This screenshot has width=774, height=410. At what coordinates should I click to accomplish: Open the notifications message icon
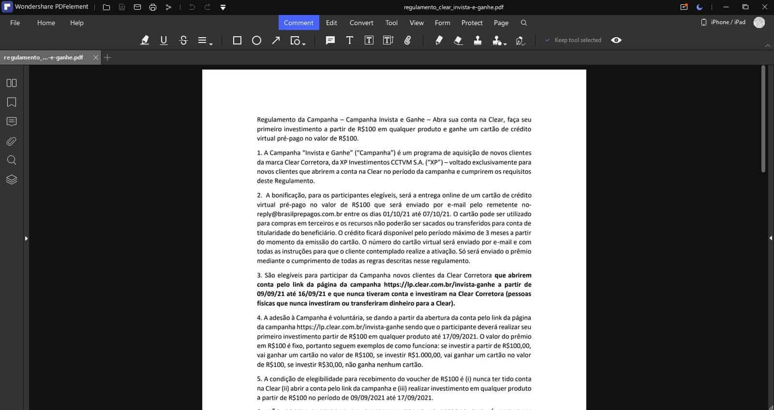pos(684,7)
